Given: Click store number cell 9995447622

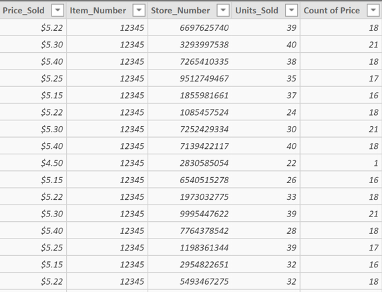Looking at the screenshot, I should (190, 214).
